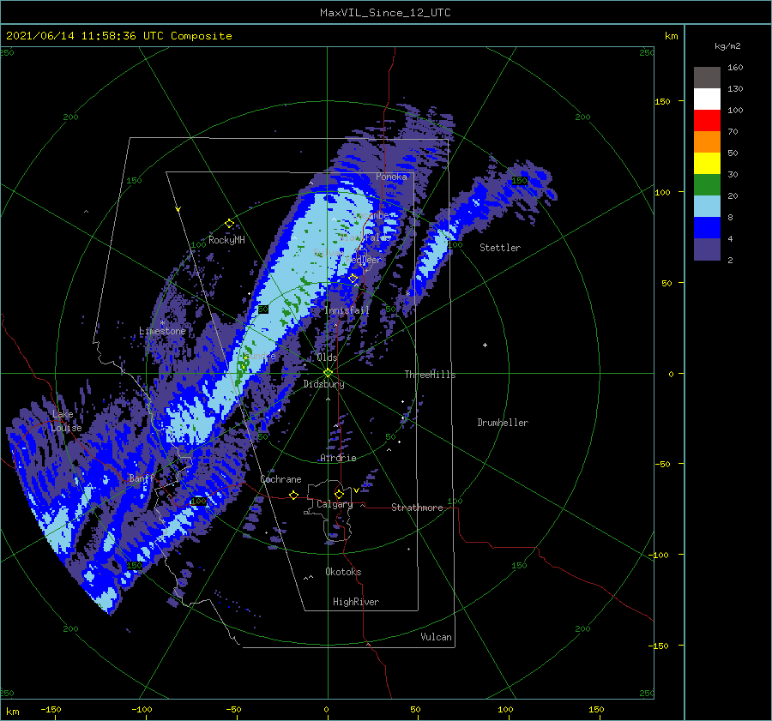This screenshot has height=721, width=772.
Task: Click the Okotoks label
Action: tap(344, 572)
